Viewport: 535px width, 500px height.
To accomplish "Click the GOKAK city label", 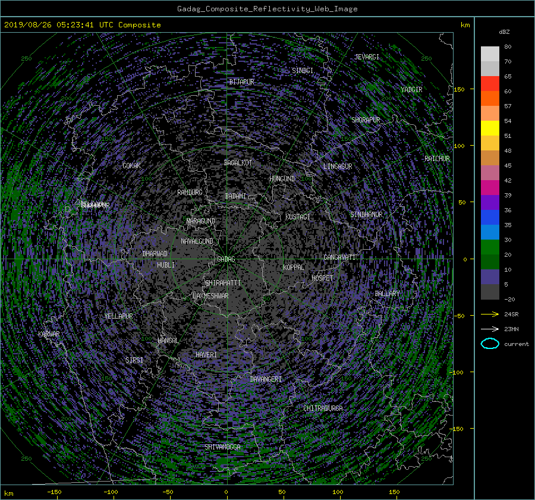I will [x=132, y=166].
